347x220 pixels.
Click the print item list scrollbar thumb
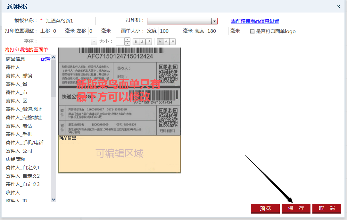click(53, 78)
